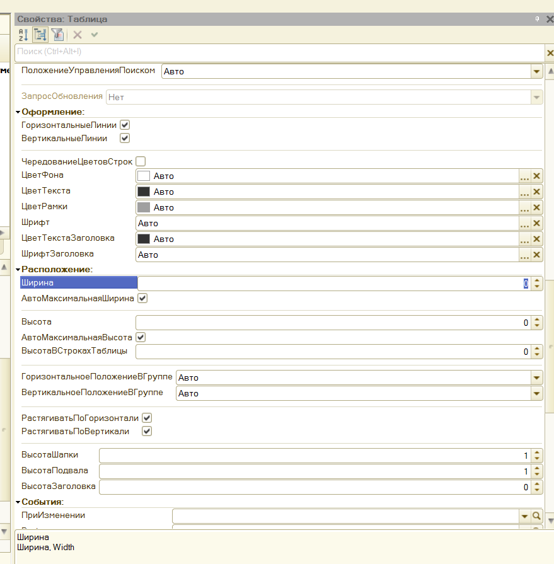Uncheck the ГоризонтальныеЛинии checkbox
Viewport: 554px width, 564px height.
(x=125, y=125)
